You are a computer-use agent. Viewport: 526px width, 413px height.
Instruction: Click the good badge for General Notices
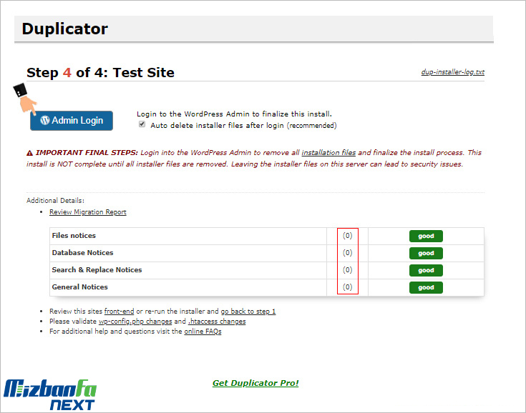pyautogui.click(x=426, y=287)
